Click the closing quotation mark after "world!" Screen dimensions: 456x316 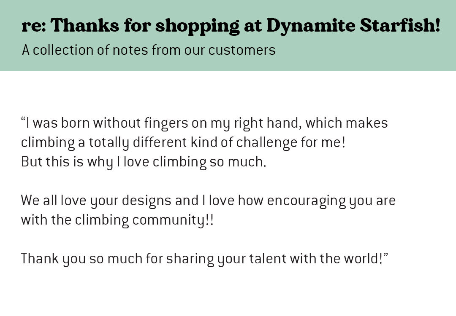point(385,255)
